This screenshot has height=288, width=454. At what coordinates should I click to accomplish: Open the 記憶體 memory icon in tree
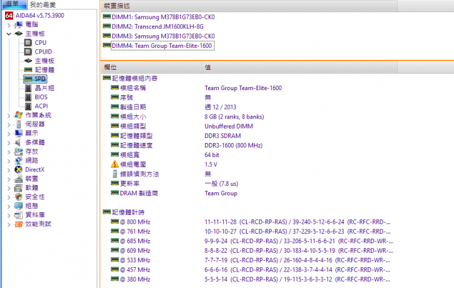pos(28,70)
